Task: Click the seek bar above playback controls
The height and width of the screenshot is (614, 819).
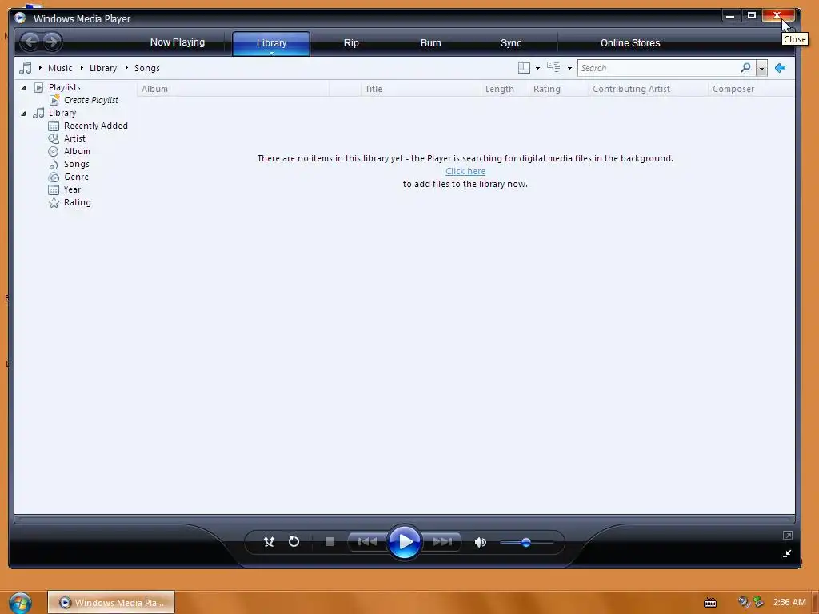Action: pyautogui.click(x=404, y=520)
